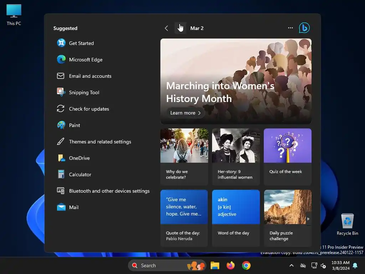Click the Suggested heading text
Viewport: 365px width, 274px height.
pos(65,28)
